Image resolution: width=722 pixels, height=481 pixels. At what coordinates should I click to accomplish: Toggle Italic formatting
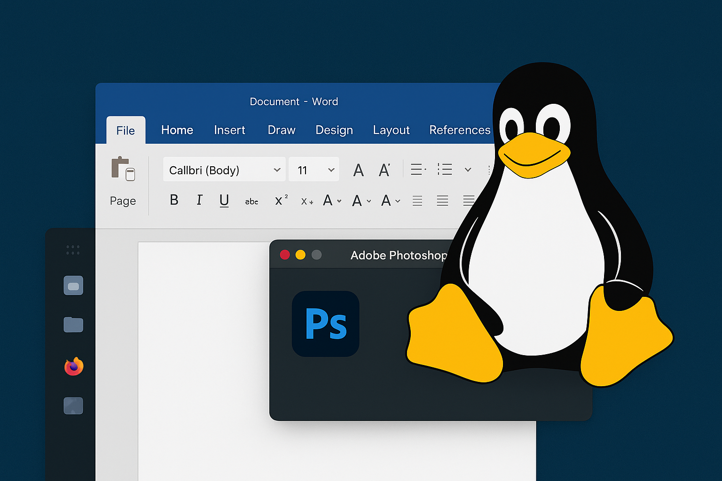(199, 200)
